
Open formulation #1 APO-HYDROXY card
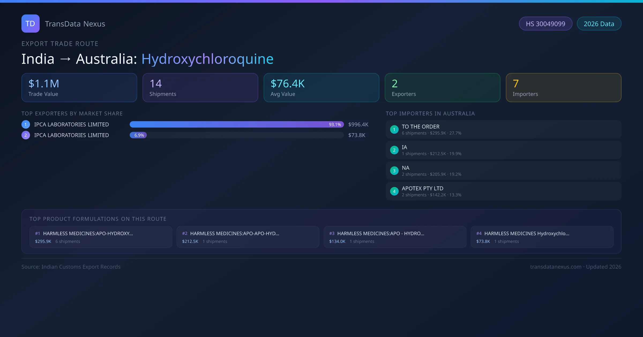[101, 237]
